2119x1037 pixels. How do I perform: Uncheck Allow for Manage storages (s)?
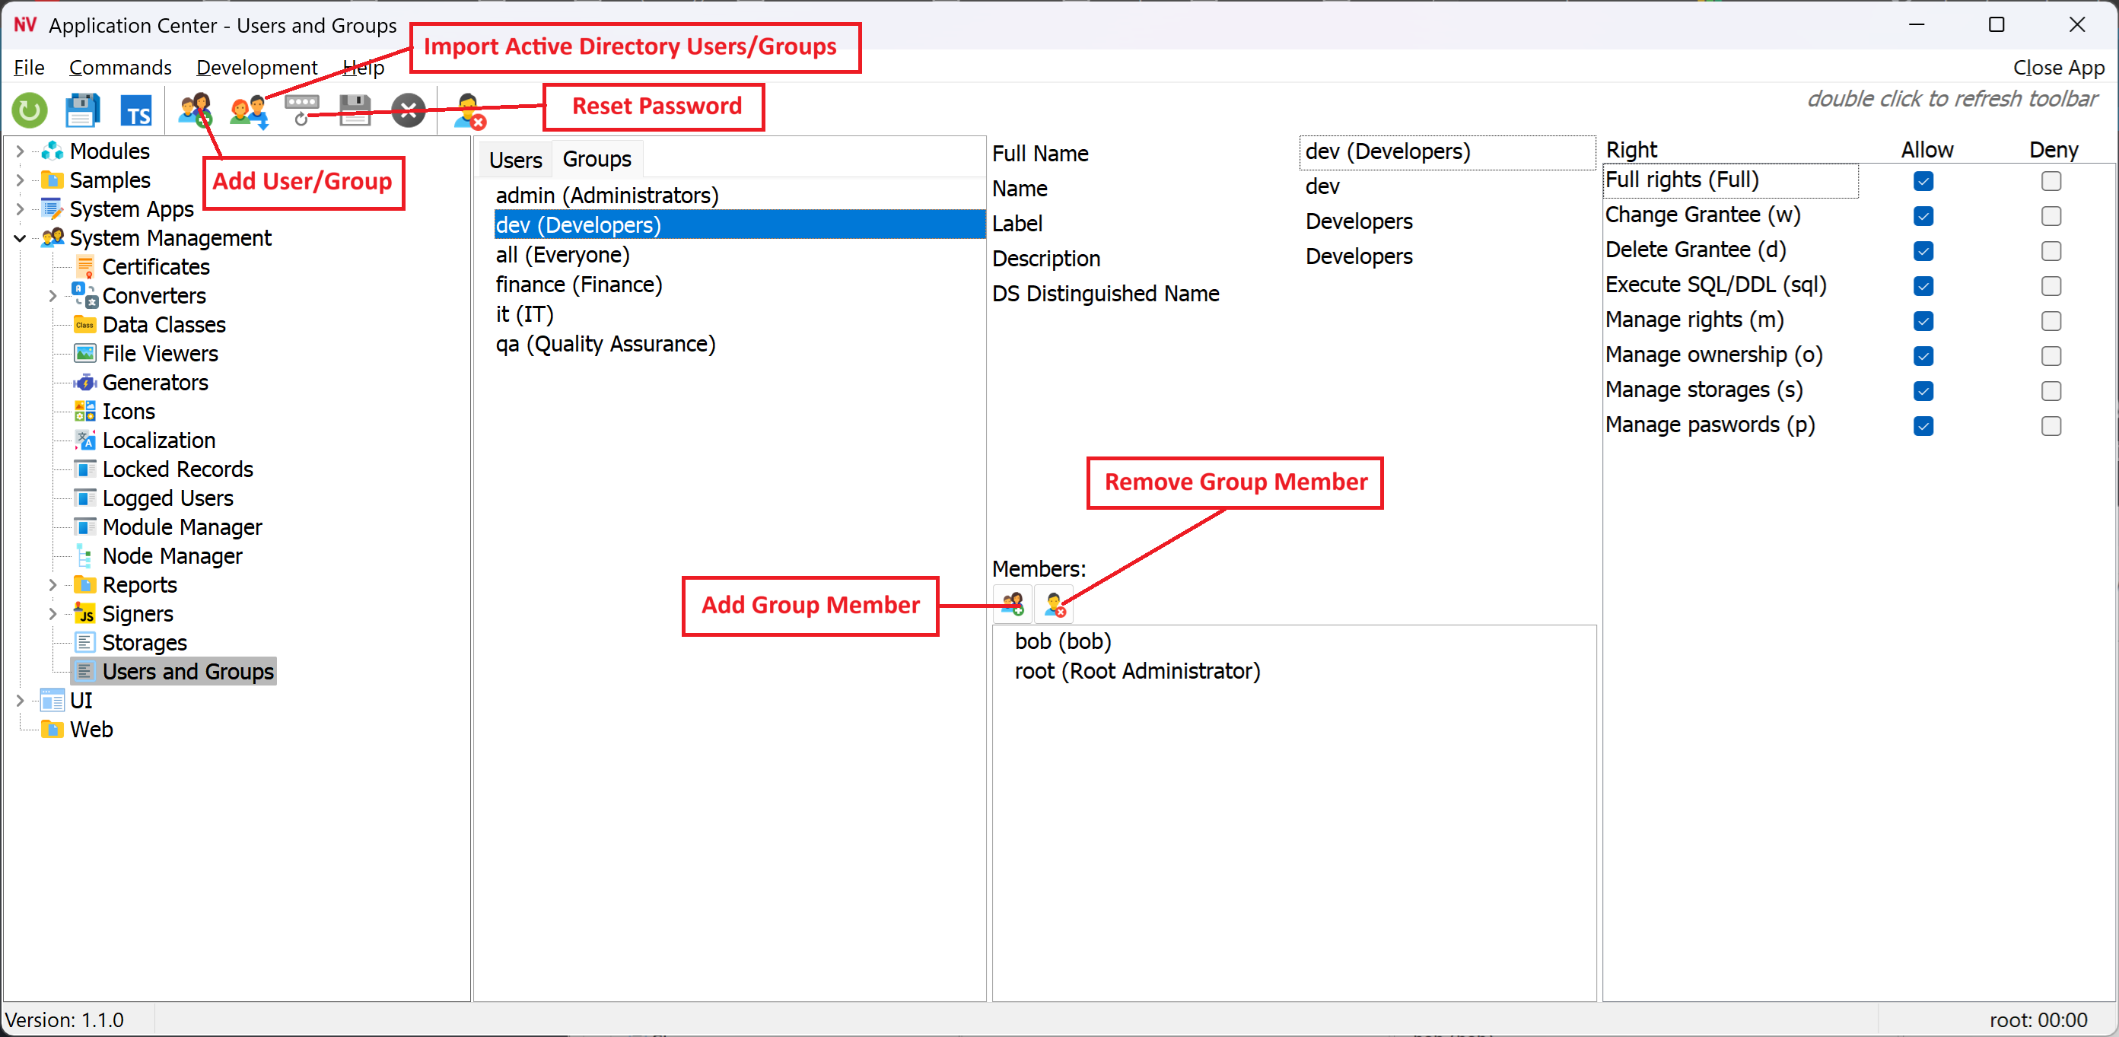(1923, 390)
